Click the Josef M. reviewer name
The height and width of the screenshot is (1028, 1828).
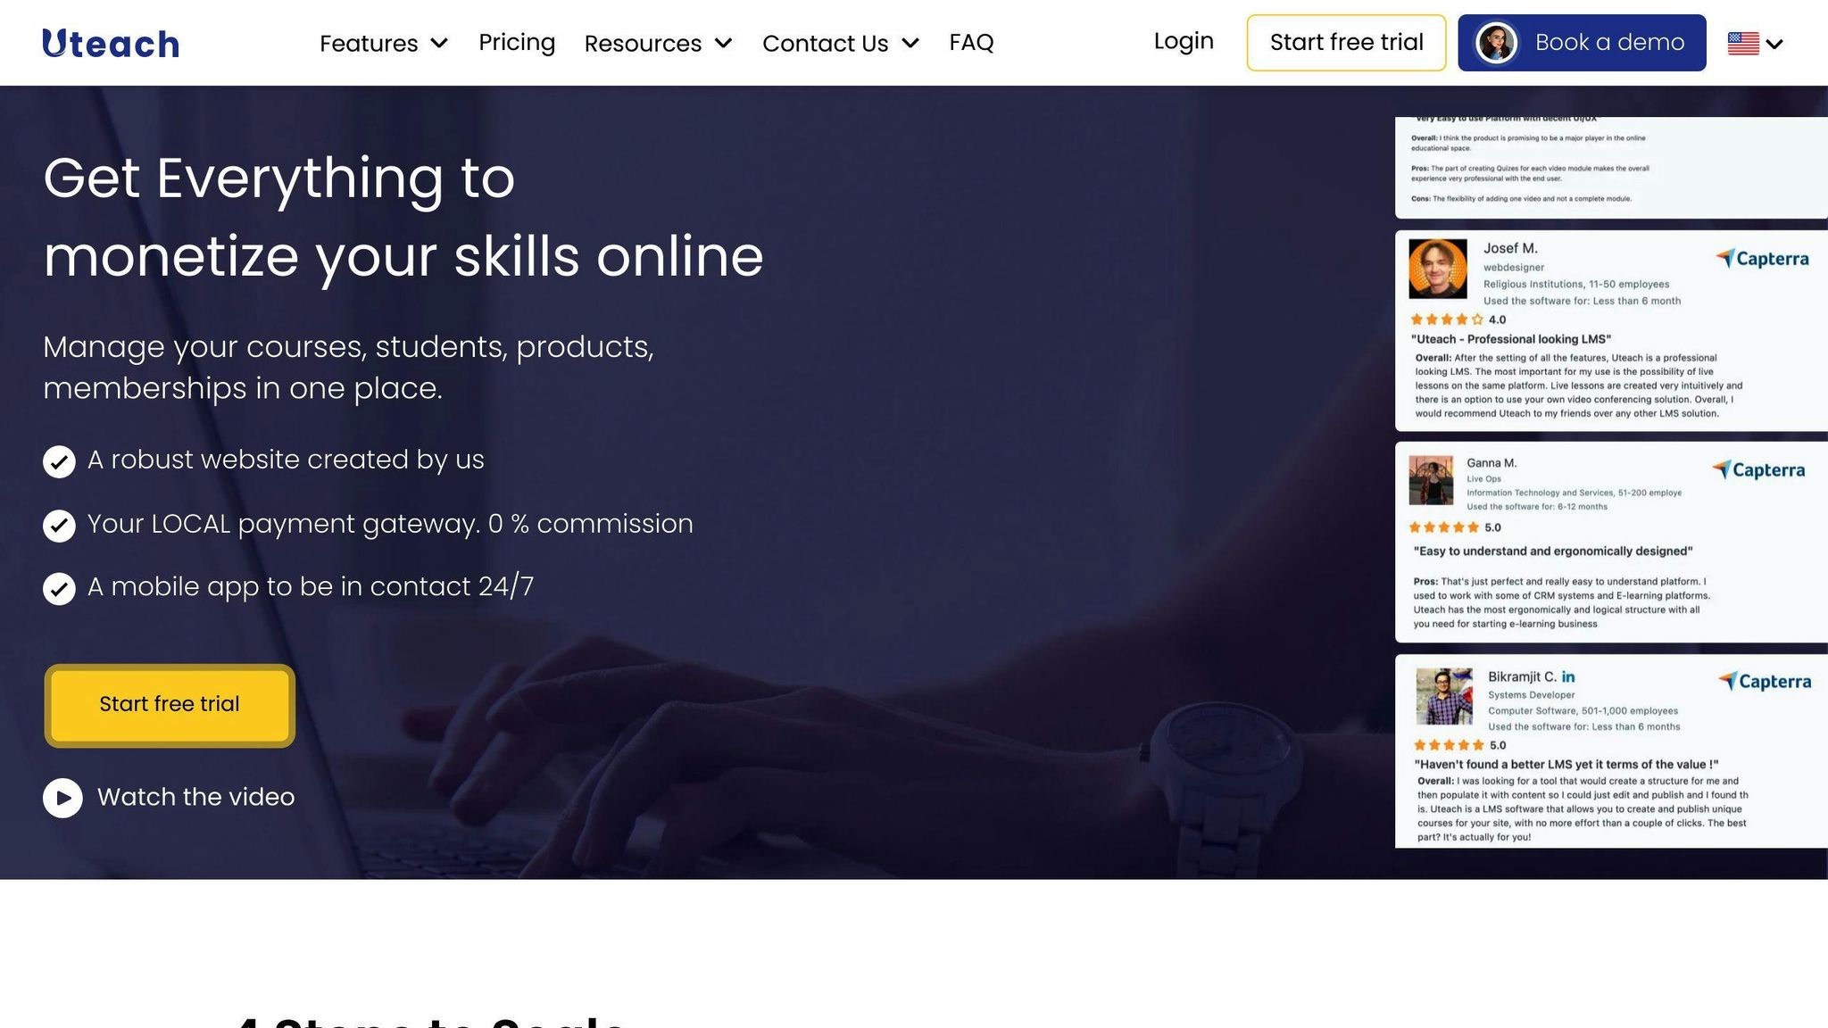(1510, 248)
